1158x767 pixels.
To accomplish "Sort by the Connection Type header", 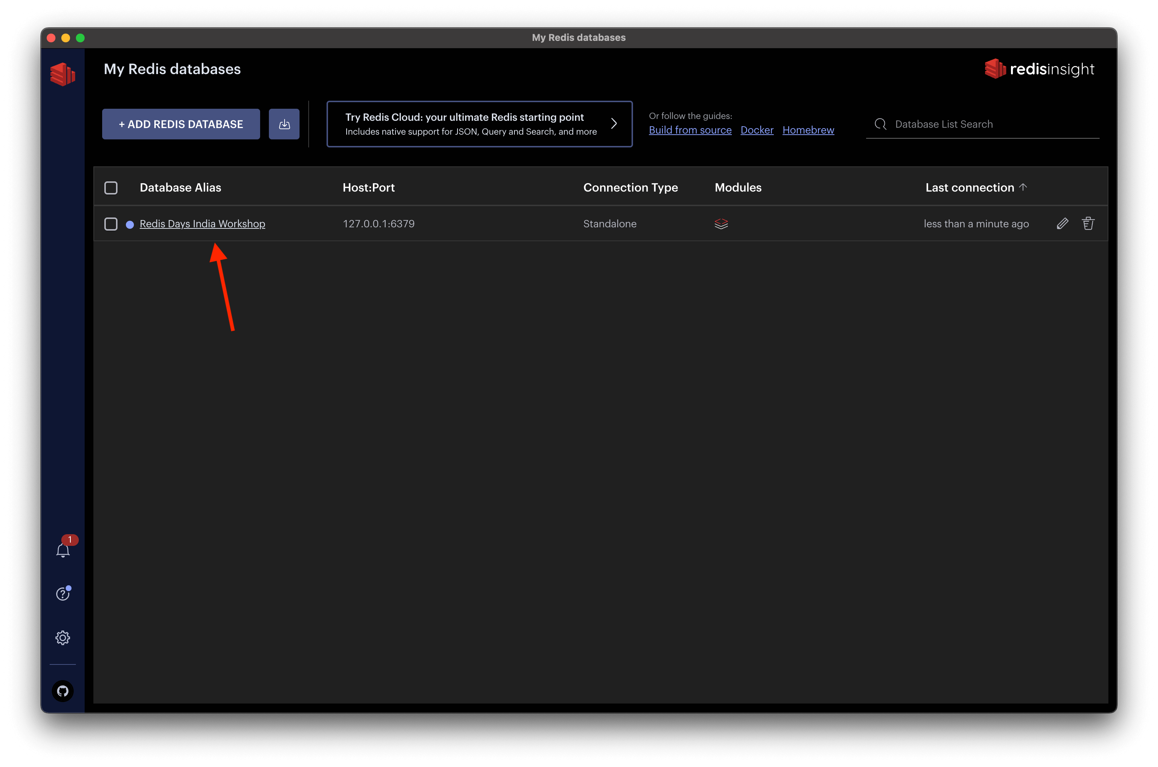I will [x=630, y=187].
